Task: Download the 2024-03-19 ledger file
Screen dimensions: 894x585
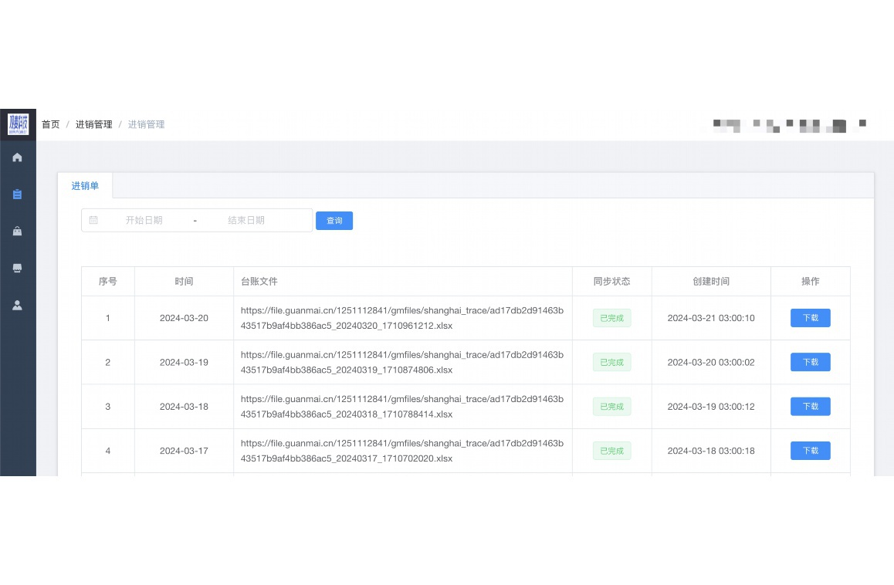Action: [810, 362]
